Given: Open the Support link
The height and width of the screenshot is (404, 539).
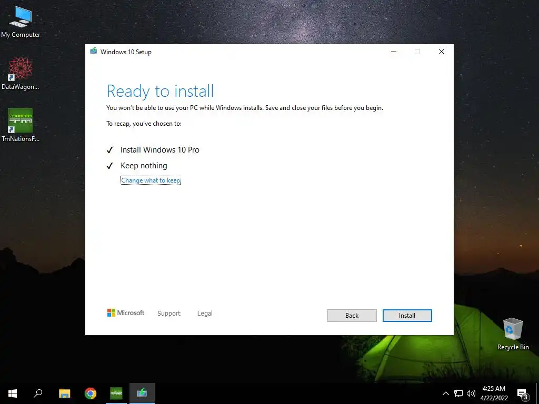Looking at the screenshot, I should pos(169,314).
